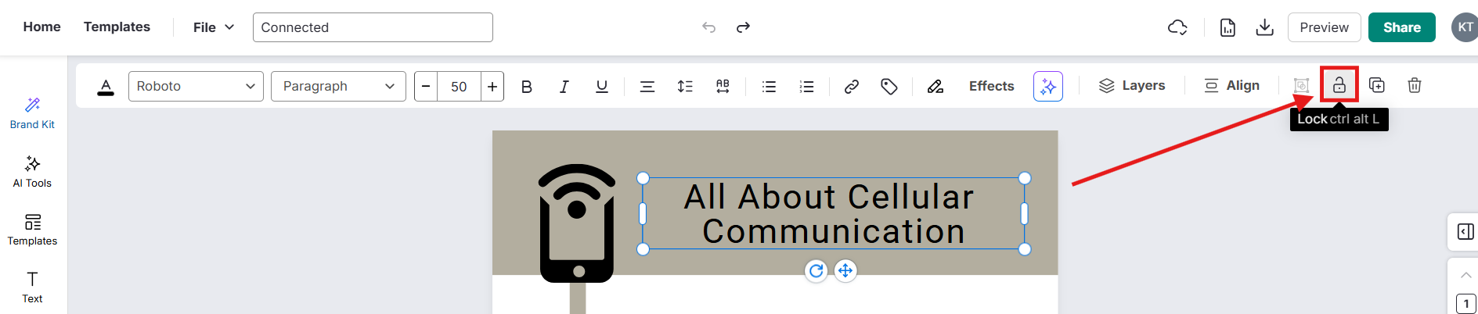Download the design file
Screen dimensions: 1478x314
1264,27
